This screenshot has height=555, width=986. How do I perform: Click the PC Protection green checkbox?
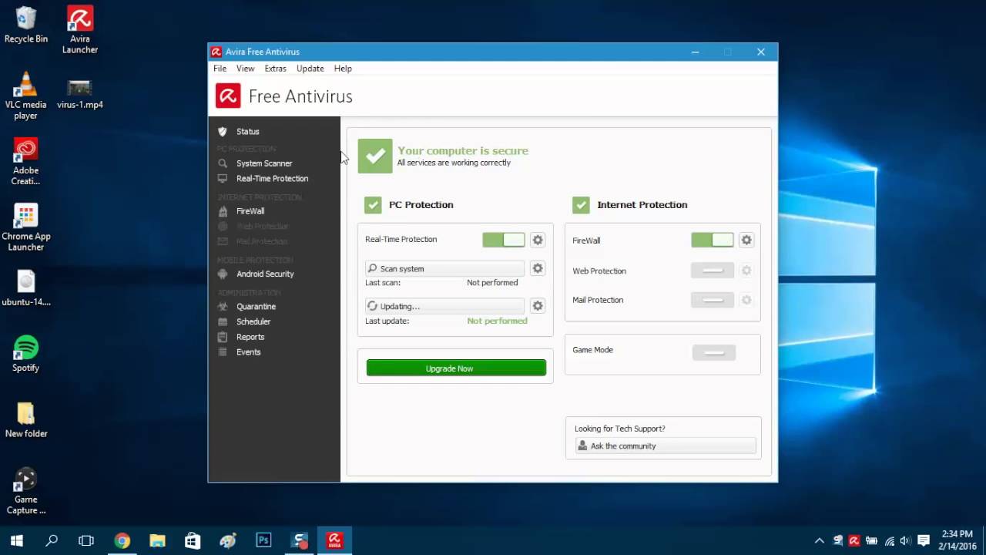pyautogui.click(x=373, y=204)
